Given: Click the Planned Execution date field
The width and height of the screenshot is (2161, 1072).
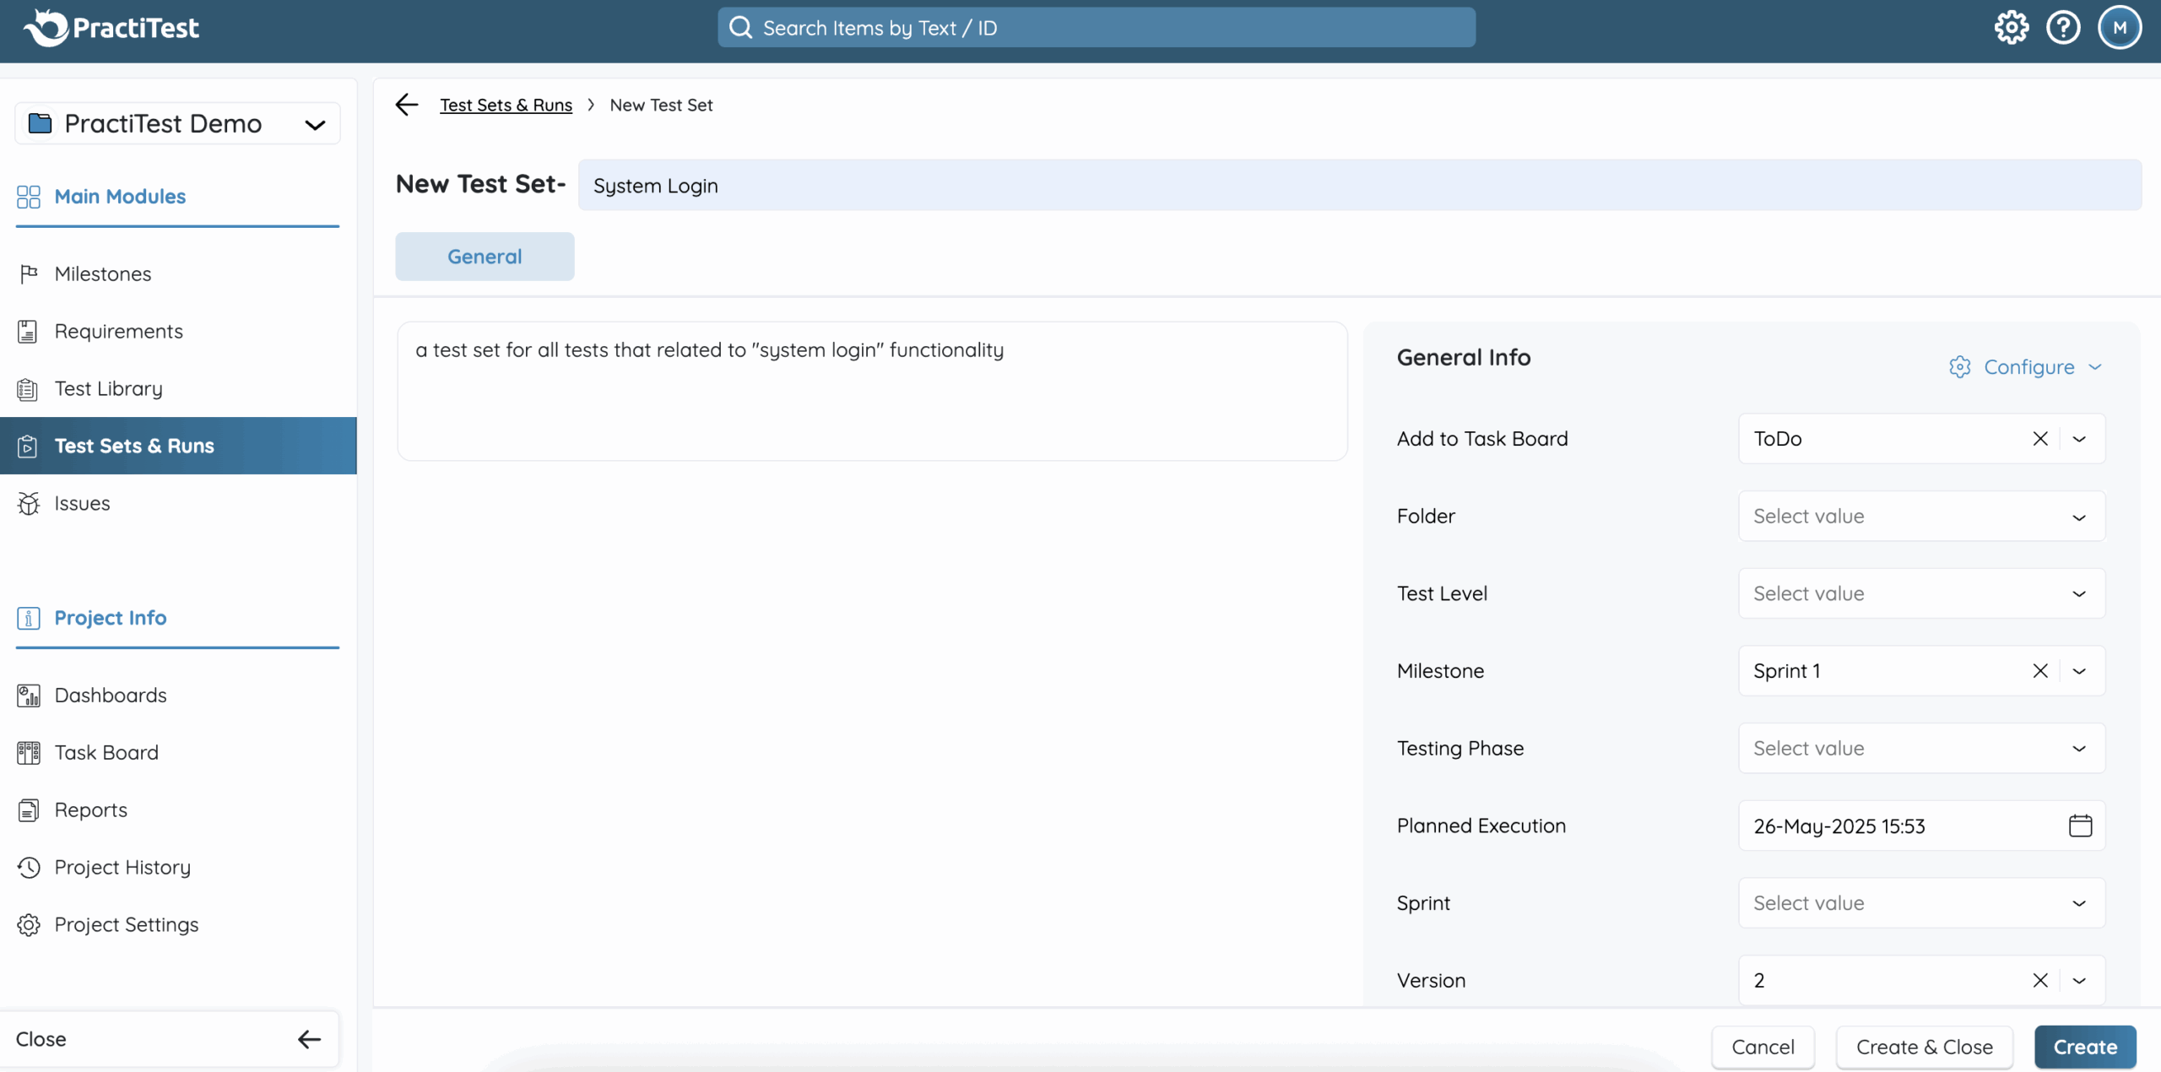Looking at the screenshot, I should pos(1921,826).
